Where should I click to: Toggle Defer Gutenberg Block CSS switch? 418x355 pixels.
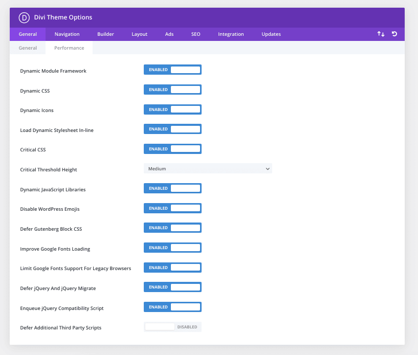coord(172,228)
